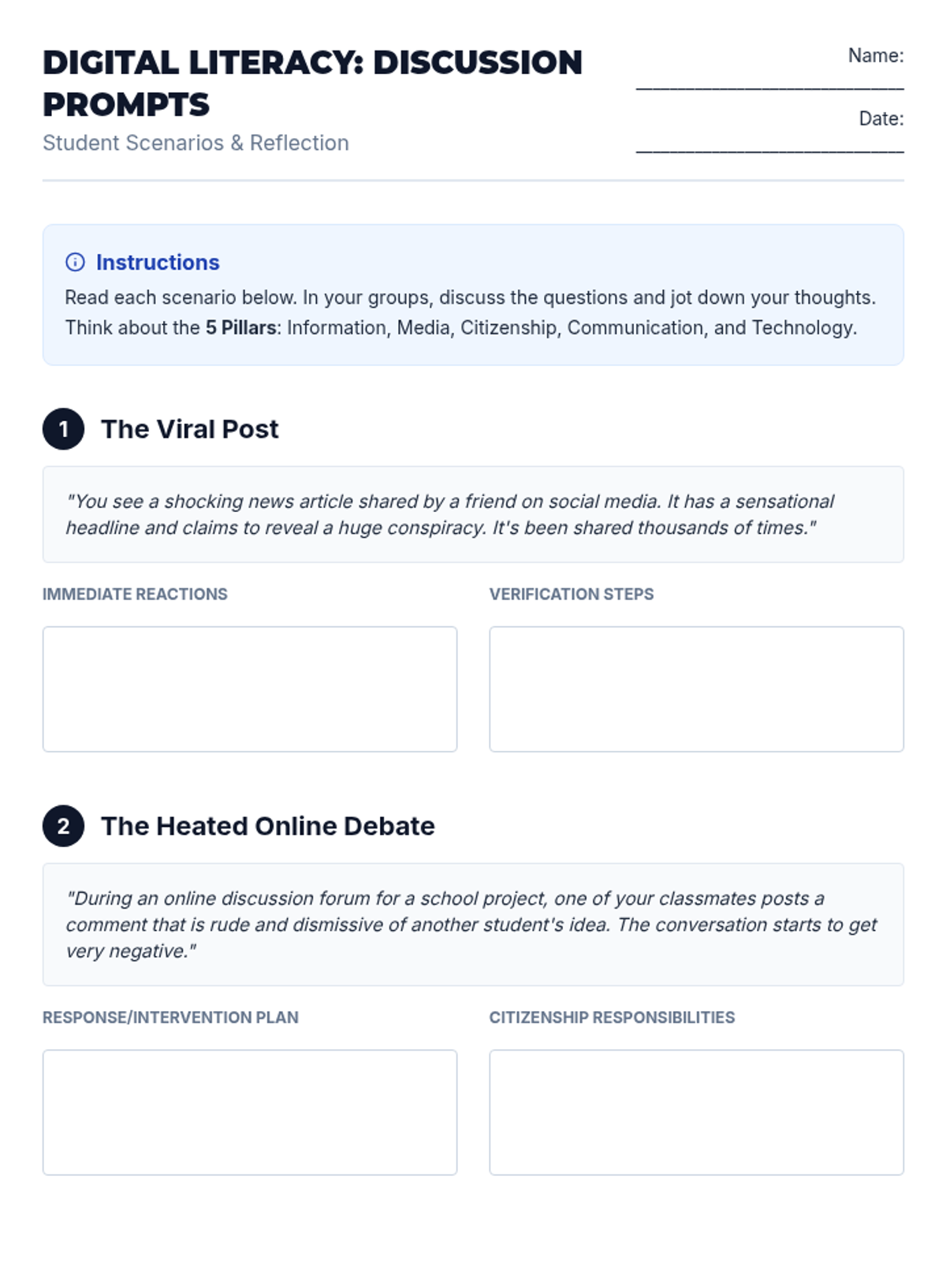Click the info icon beside Instructions
Viewport: 946px width, 1262px height.
point(75,262)
